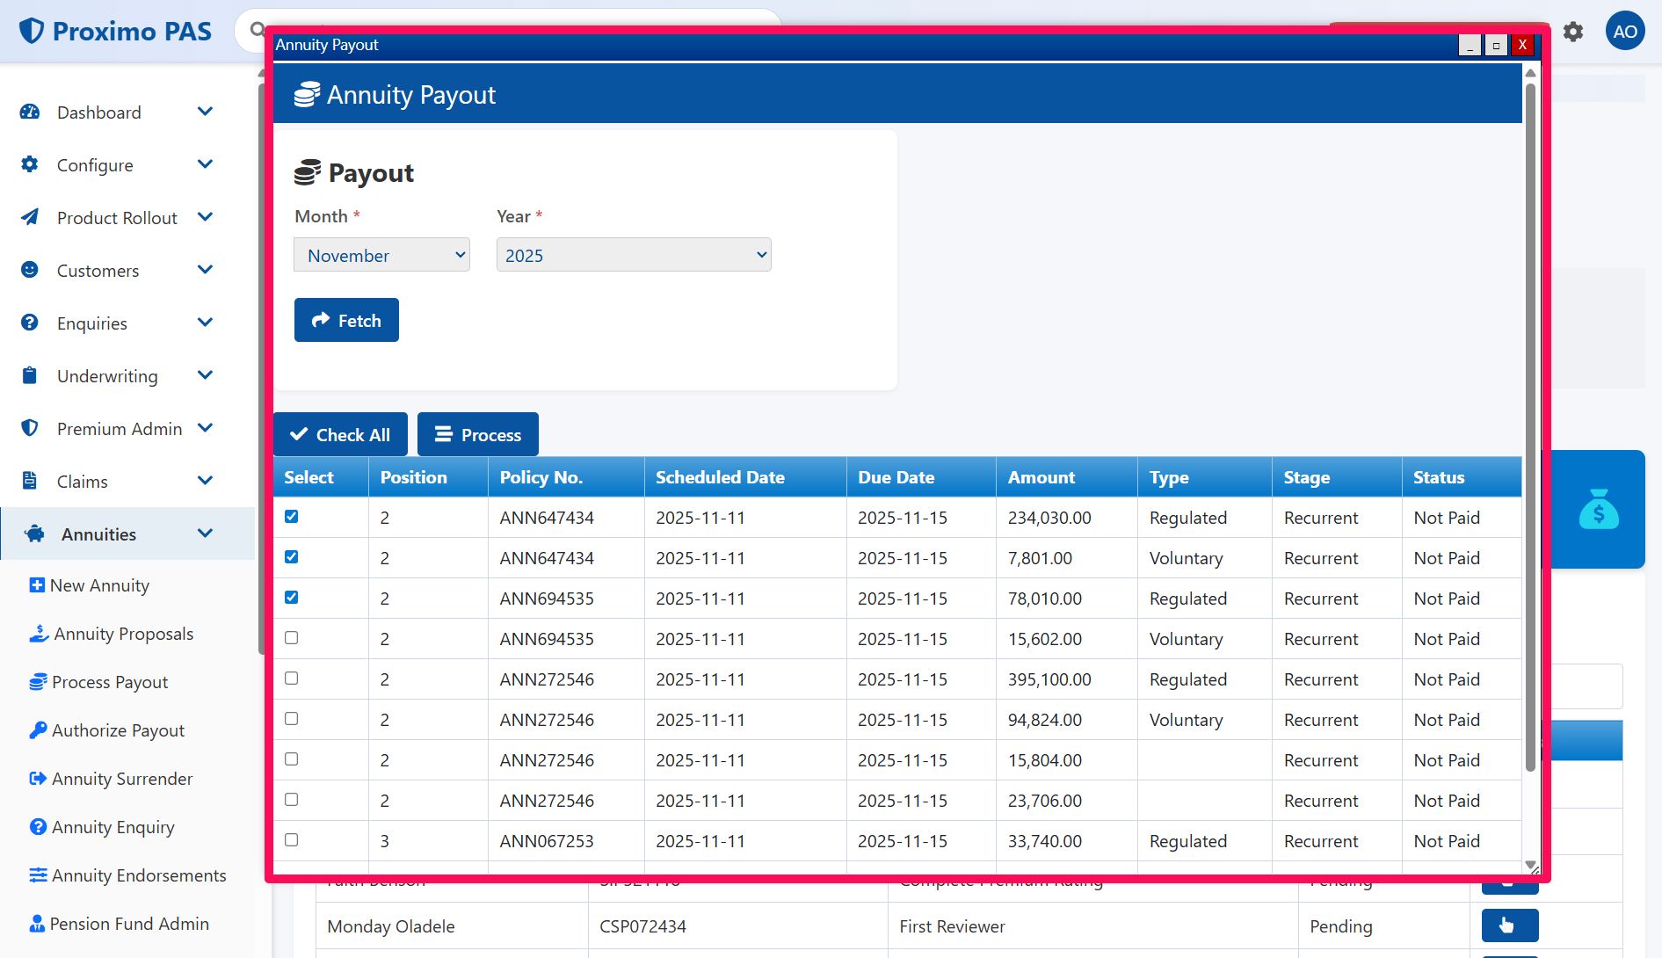
Task: Open the Year dropdown showing 2025
Action: (633, 256)
